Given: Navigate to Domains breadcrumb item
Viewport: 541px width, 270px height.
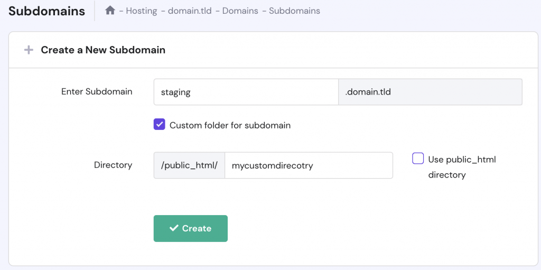Looking at the screenshot, I should pos(240,11).
